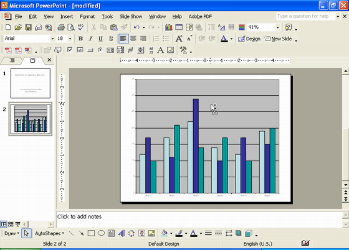Click the Save icon in standard toolbar
Viewport: 349px width, 250px height.
pyautogui.click(x=28, y=27)
